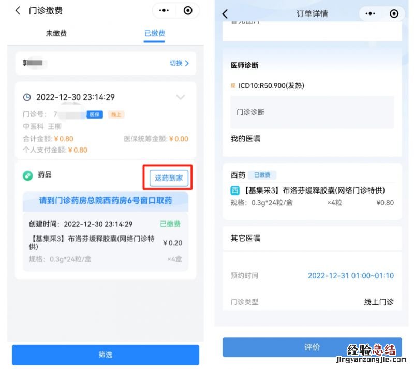414x369 pixels.
Task: Tap the 请到门诊药房总院西药房6号窗口取药 banner
Action: coord(106,201)
